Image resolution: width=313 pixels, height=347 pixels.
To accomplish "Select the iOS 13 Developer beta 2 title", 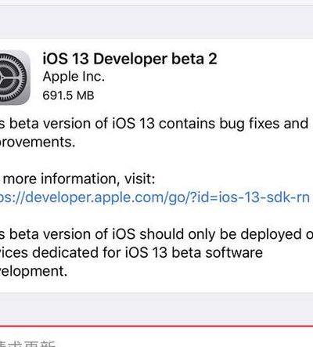I will (x=130, y=59).
